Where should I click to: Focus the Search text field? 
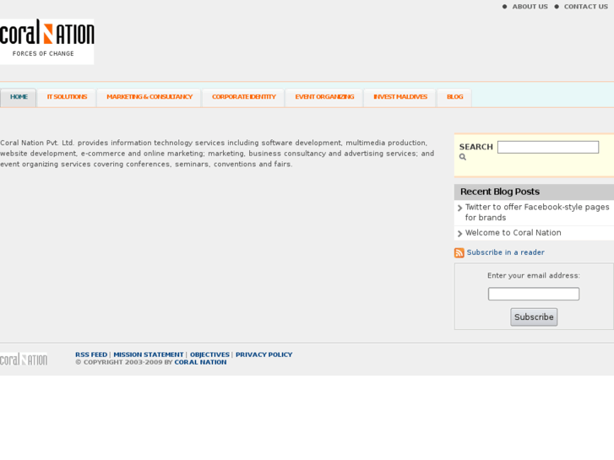pyautogui.click(x=548, y=147)
